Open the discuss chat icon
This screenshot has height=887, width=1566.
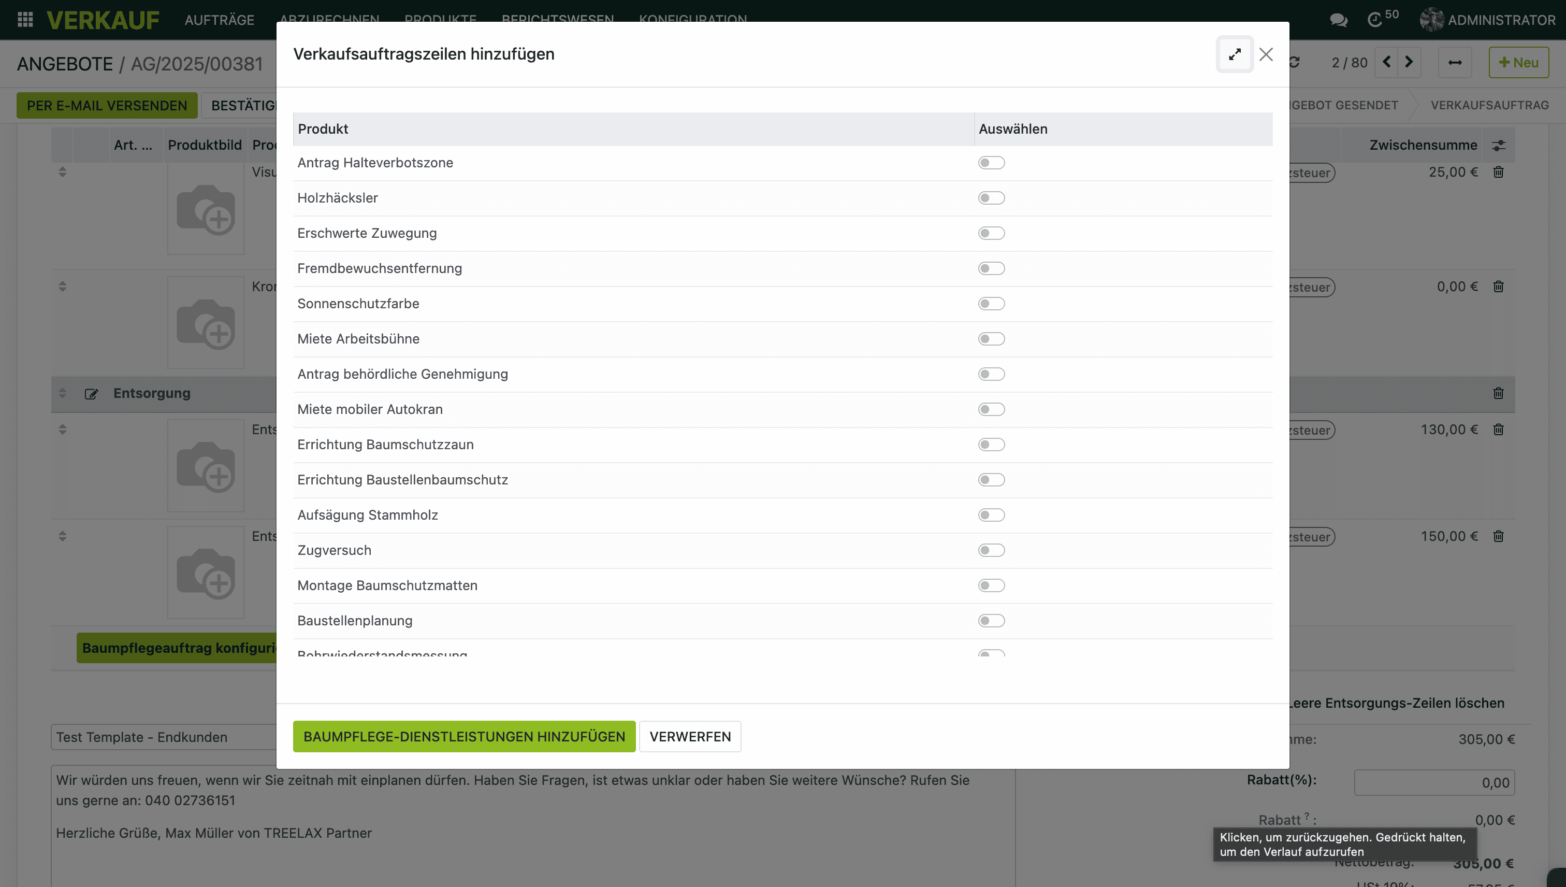(1338, 20)
